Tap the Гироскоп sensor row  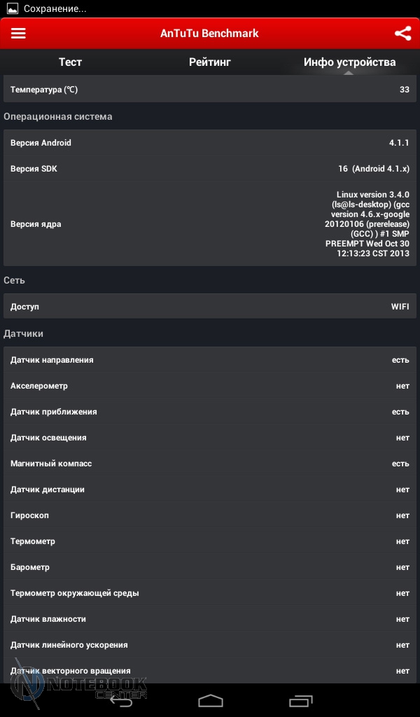(x=210, y=515)
